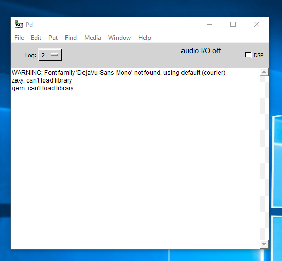Maximize the Pd window

click(233, 24)
